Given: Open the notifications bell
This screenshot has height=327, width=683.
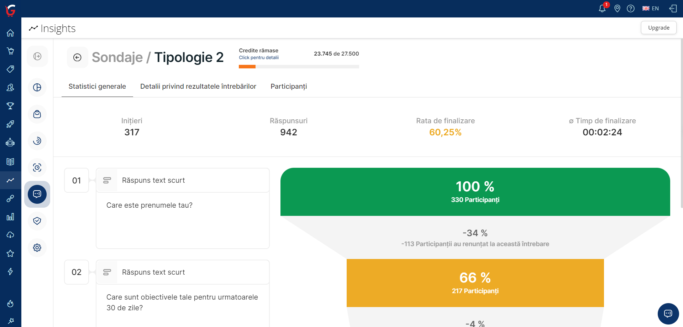Looking at the screenshot, I should [602, 9].
